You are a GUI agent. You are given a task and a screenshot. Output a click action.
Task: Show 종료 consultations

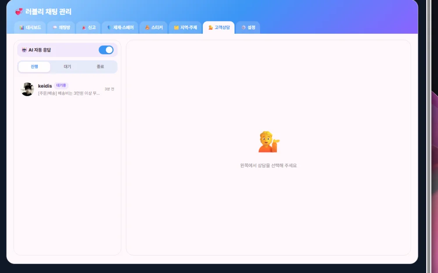pos(100,67)
